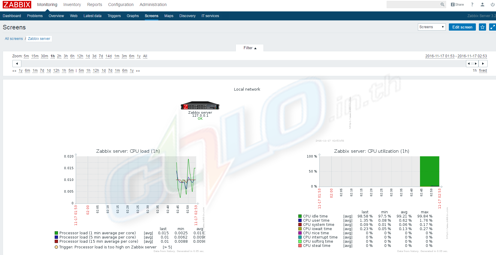
Task: Click the 2016-11-17 01:53 start date
Action: (x=440, y=56)
